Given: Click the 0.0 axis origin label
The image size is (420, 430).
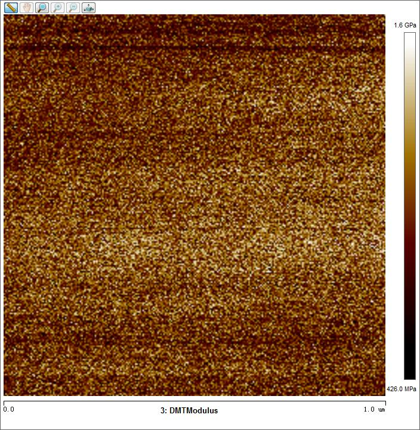Looking at the screenshot, I should 9,410.
